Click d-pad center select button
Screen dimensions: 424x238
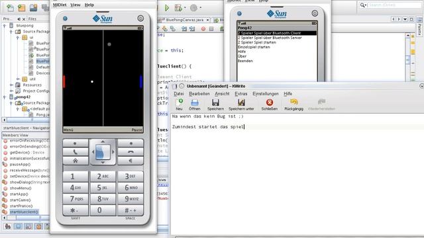[103, 152]
